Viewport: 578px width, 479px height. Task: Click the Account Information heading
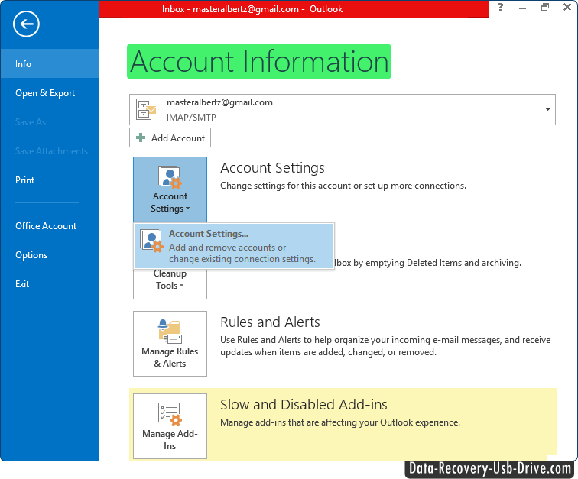258,62
